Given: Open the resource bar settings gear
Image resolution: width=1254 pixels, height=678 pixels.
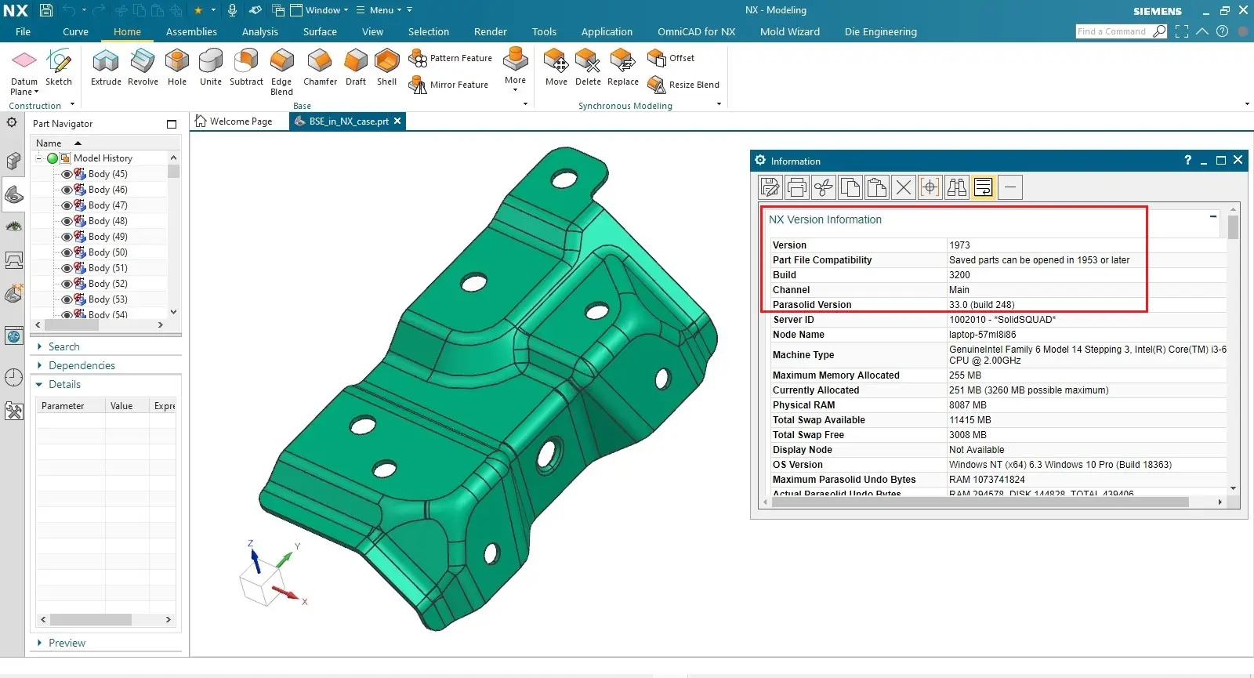Looking at the screenshot, I should (12, 122).
